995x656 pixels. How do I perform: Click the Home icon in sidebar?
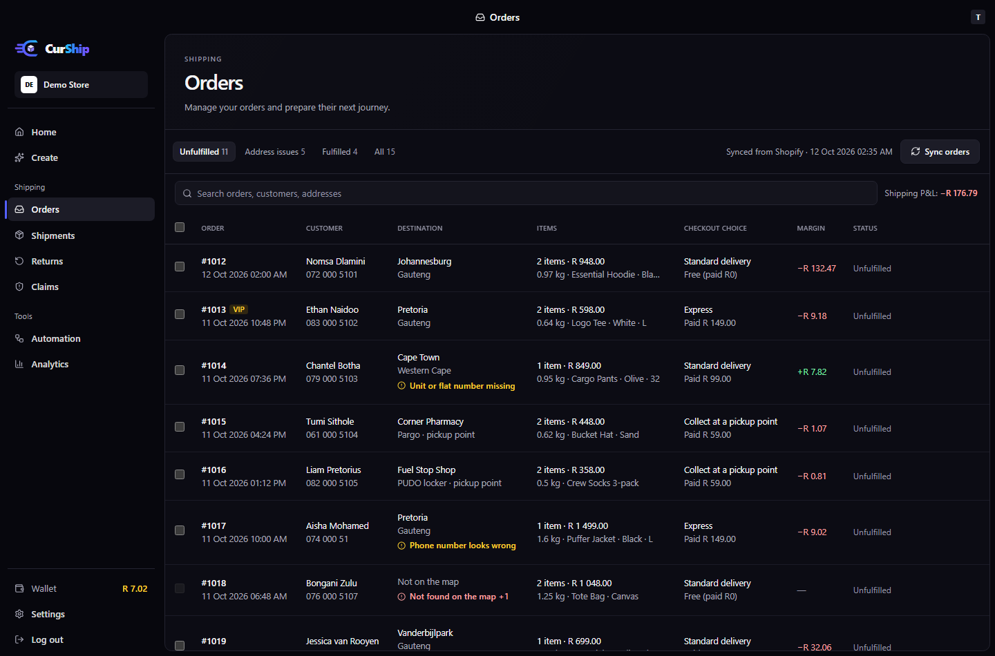[19, 132]
